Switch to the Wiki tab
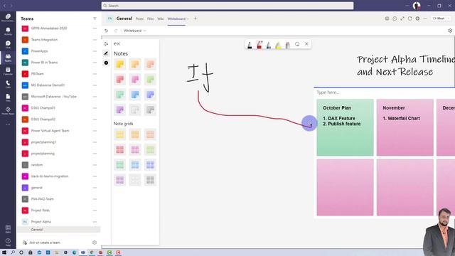Screen dimensions: 455x256 point(161,18)
